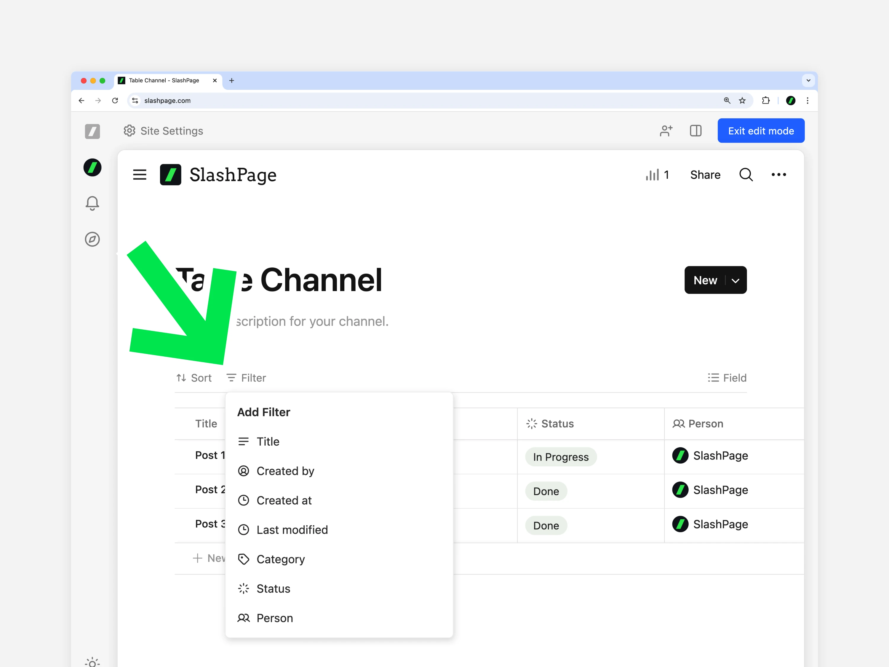889x667 pixels.
Task: Select Post 3 row person SlashPage
Action: [x=710, y=524]
